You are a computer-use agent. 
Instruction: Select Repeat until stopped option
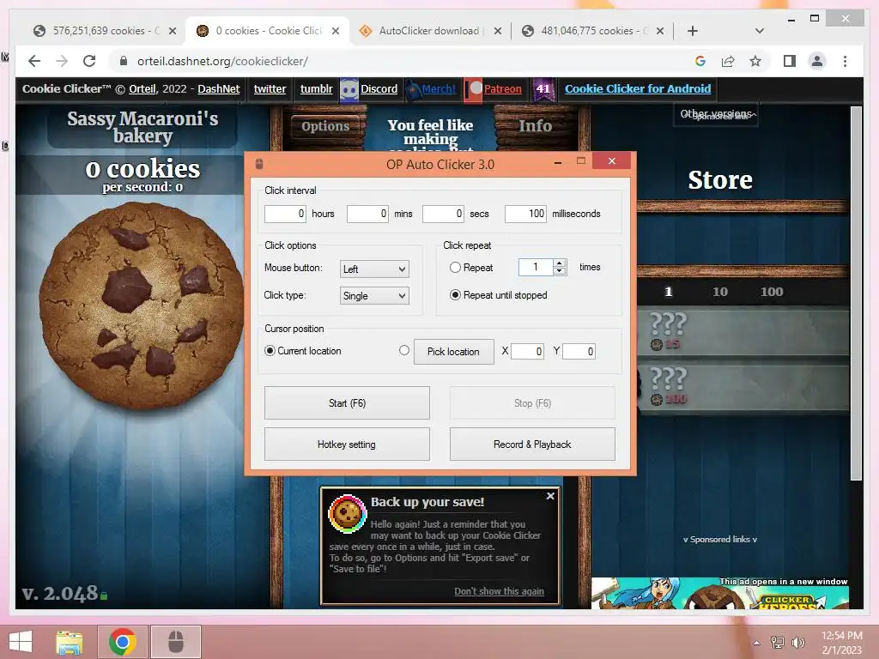click(455, 295)
